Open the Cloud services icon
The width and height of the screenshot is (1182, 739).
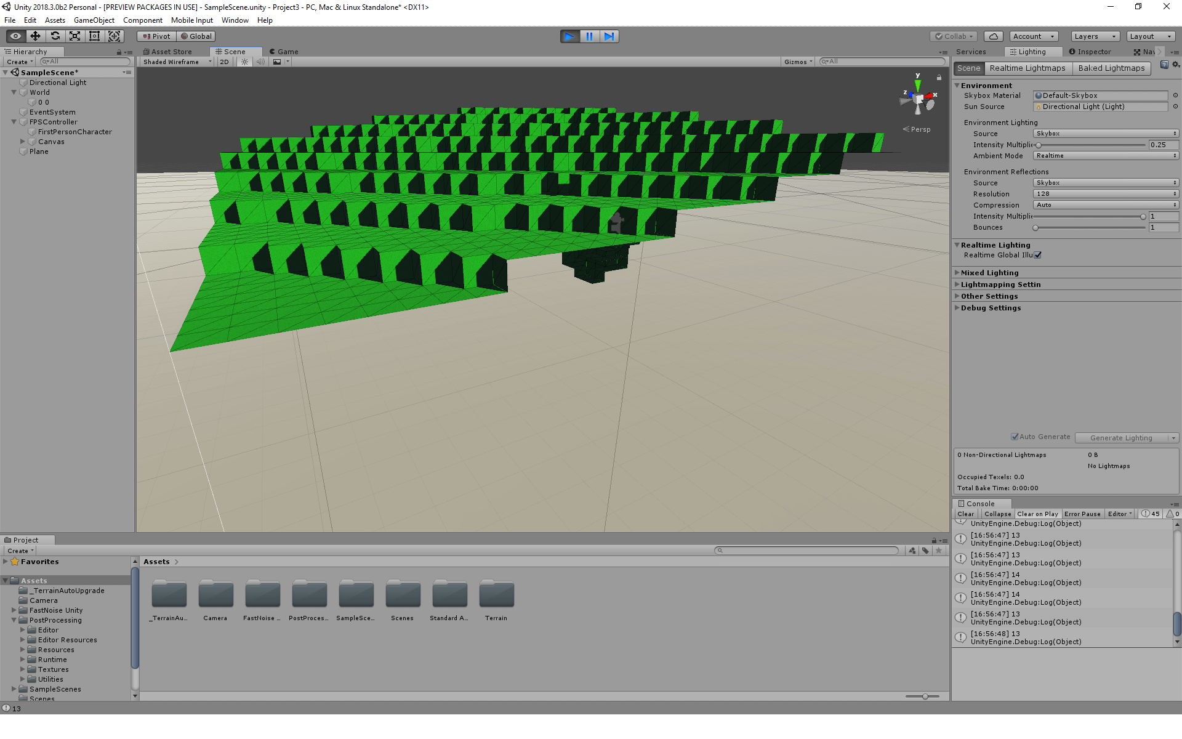click(993, 36)
